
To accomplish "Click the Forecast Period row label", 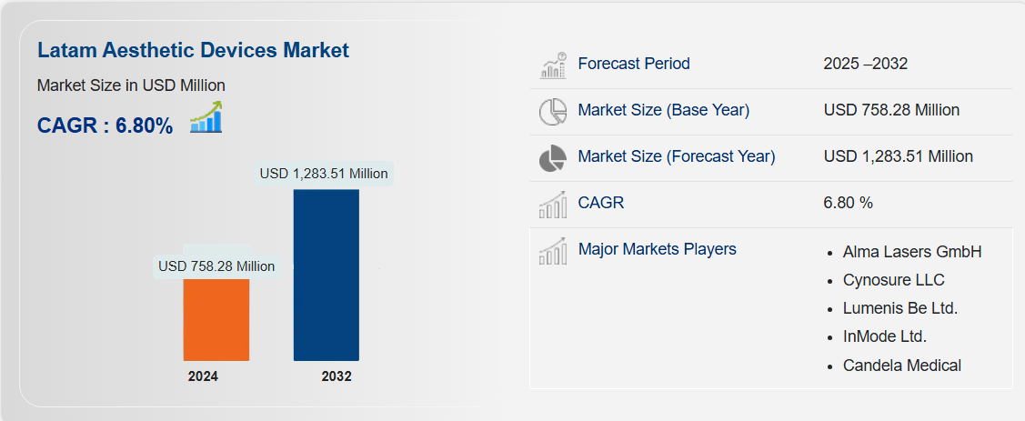I will pos(634,64).
